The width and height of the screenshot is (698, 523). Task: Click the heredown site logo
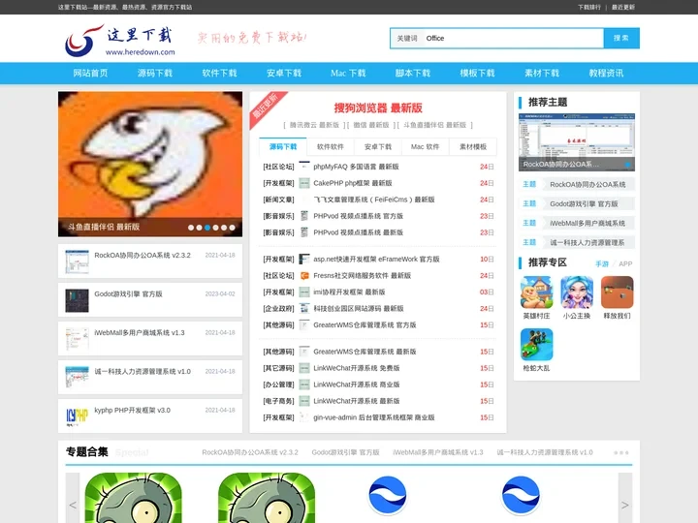(x=120, y=40)
